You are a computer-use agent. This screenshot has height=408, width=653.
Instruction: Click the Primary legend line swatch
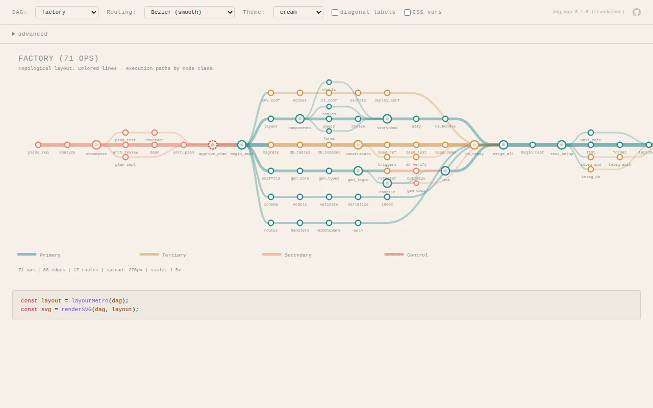click(x=27, y=254)
